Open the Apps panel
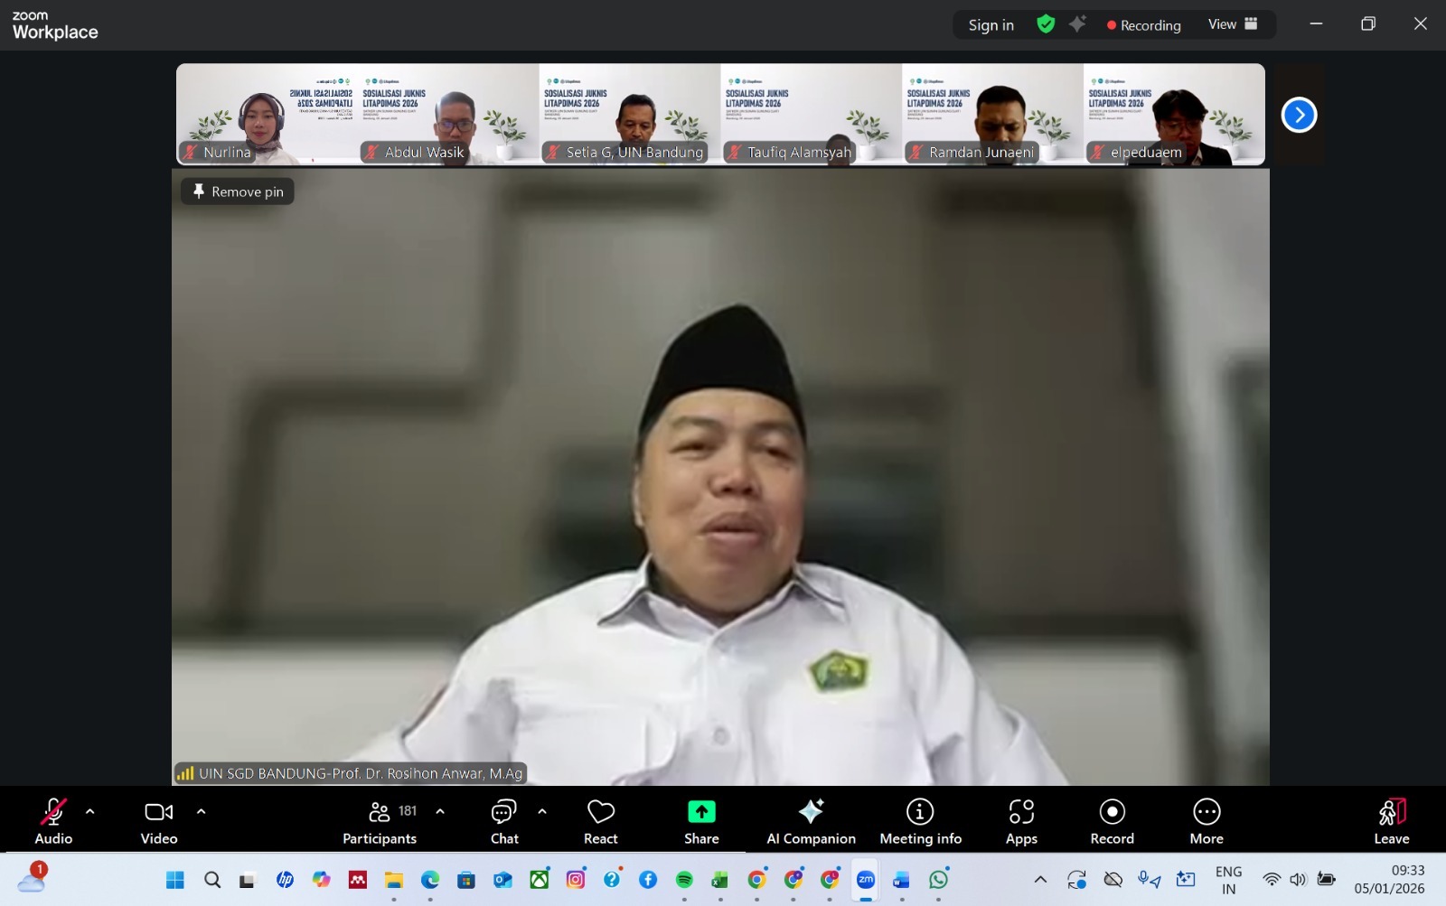Viewport: 1446px width, 906px height. [x=1021, y=821]
